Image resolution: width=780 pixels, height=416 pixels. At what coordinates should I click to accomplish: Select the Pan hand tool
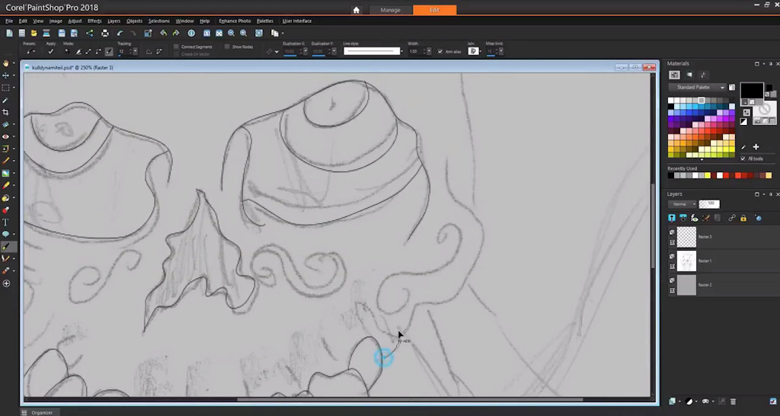(5, 63)
